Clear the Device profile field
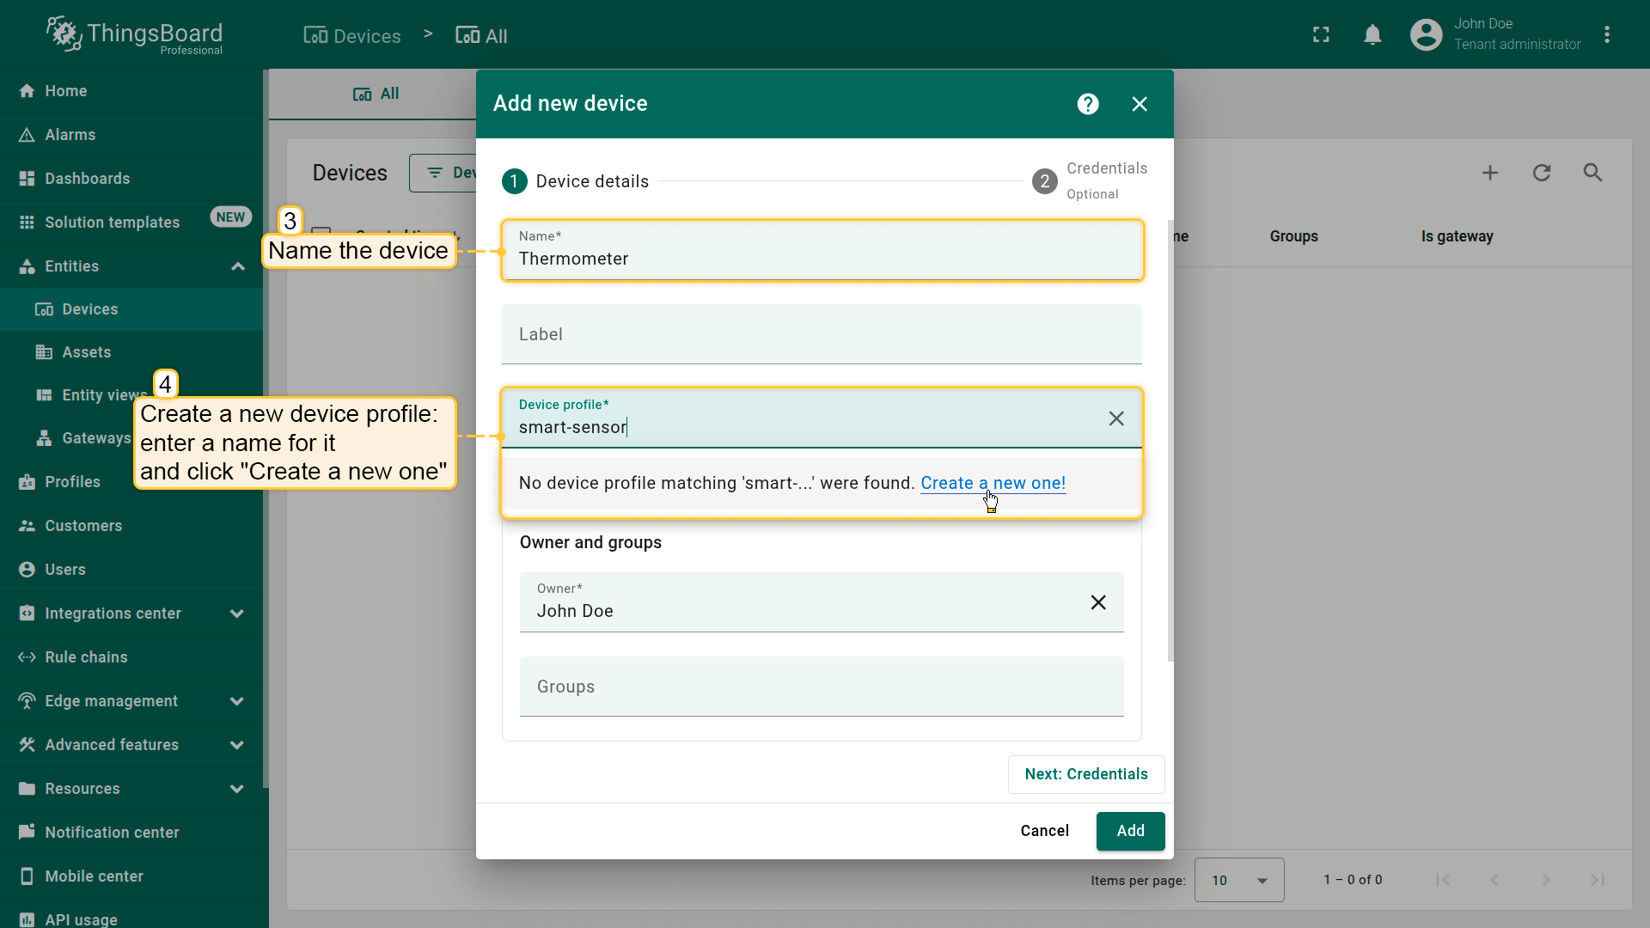1650x928 pixels. point(1115,418)
